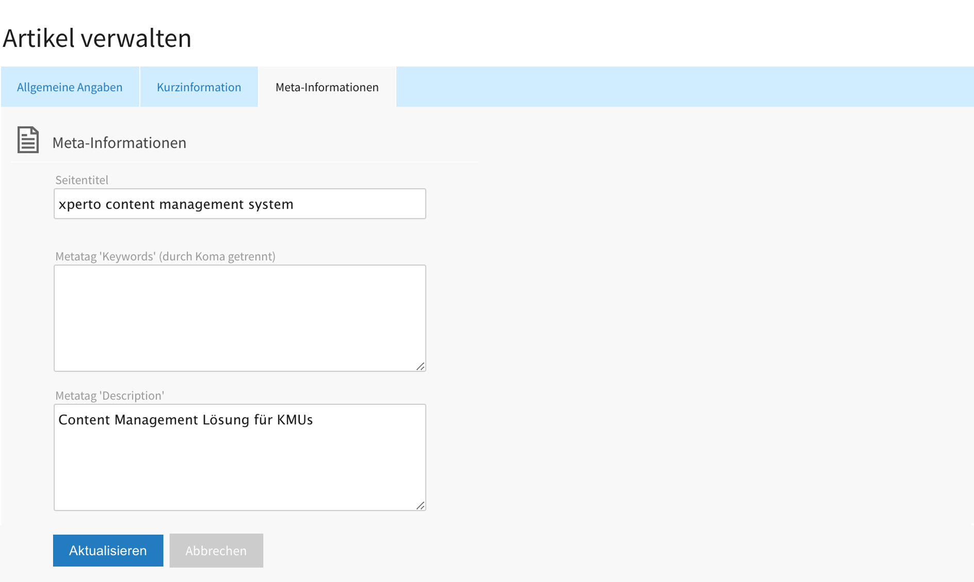Click the Metatag 'Keywords' label

165,256
